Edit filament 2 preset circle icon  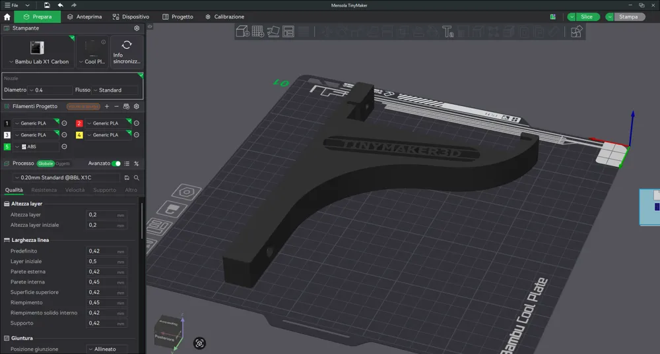coord(137,123)
